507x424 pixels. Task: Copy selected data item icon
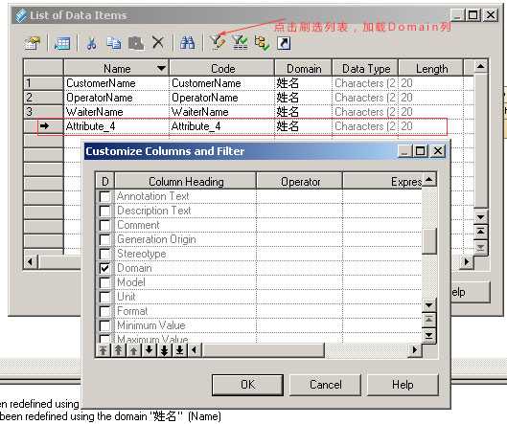tap(114, 43)
